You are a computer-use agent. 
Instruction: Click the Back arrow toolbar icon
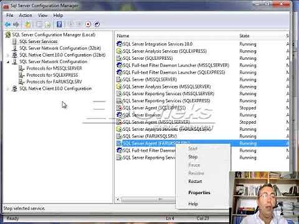coord(8,24)
